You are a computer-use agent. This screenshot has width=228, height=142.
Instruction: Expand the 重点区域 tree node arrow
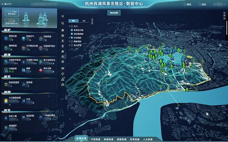[x=69, y=45]
